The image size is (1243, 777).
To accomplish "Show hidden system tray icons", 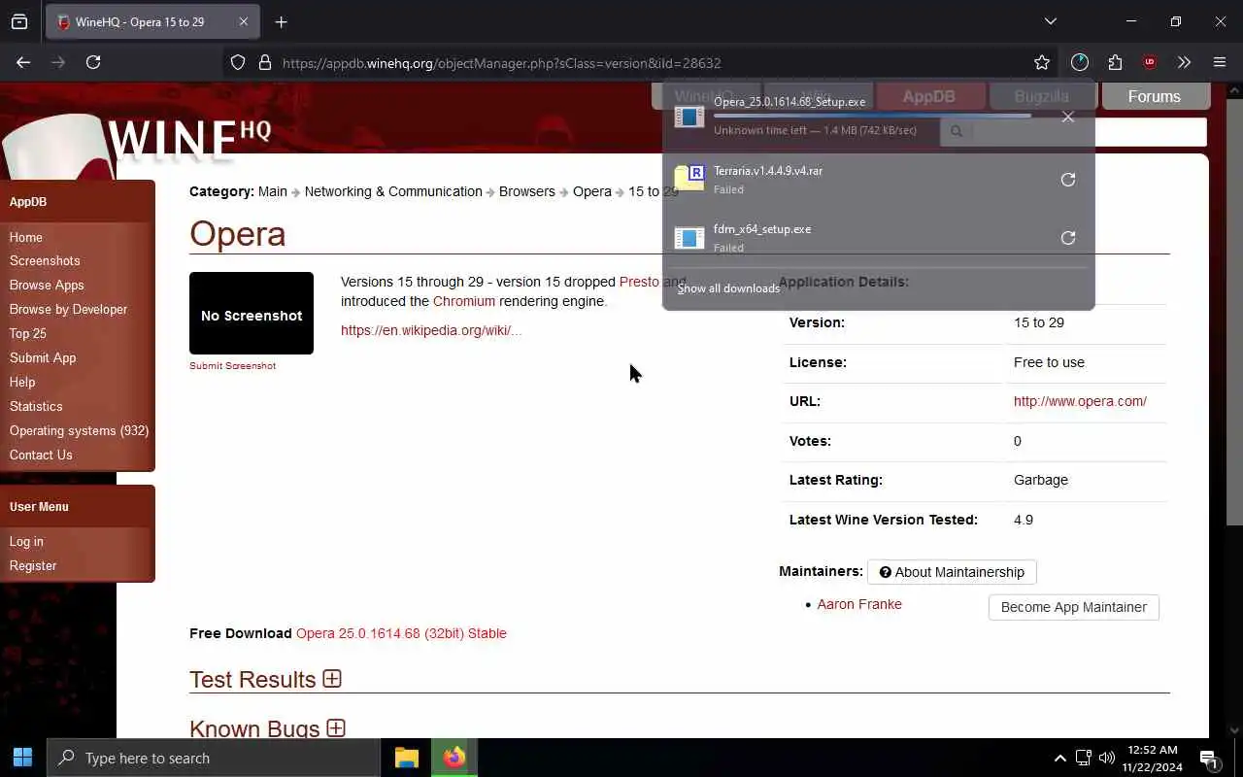I will (x=1060, y=758).
